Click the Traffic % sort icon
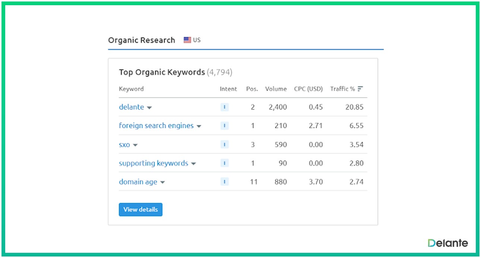 click(x=360, y=89)
